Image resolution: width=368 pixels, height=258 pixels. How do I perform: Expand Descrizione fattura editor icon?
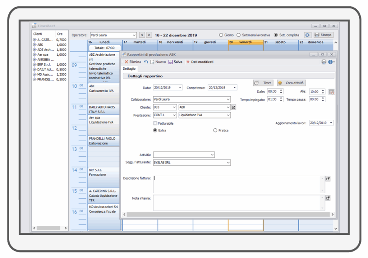tap(328, 179)
